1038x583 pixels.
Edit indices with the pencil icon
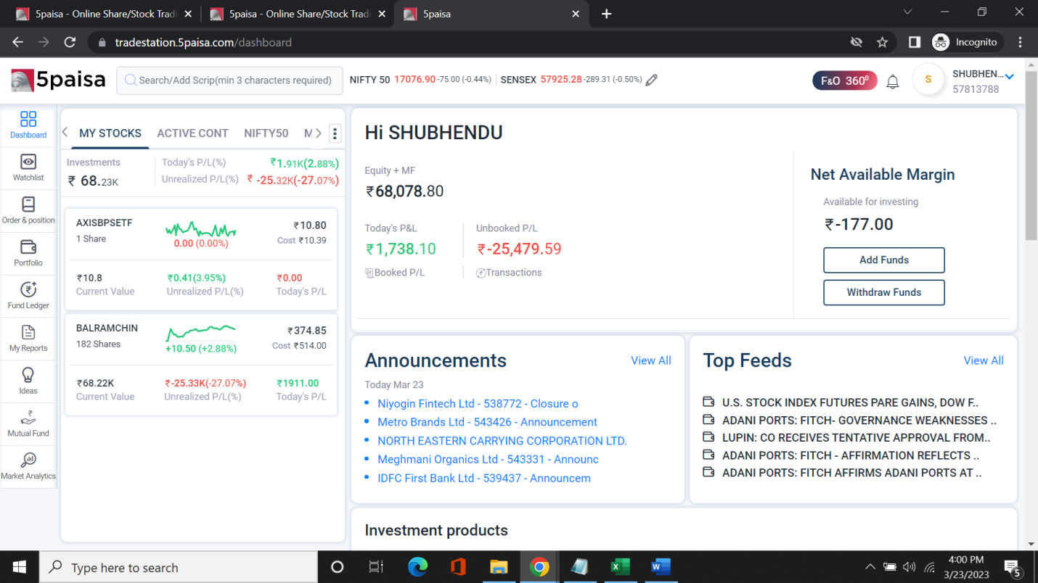[x=652, y=80]
